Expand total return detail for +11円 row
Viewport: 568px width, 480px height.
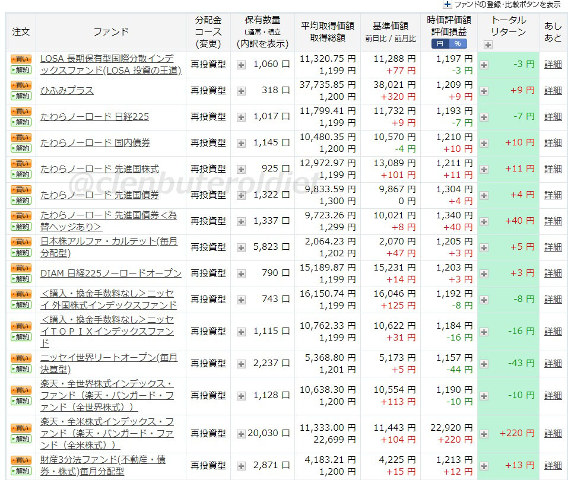[484, 169]
